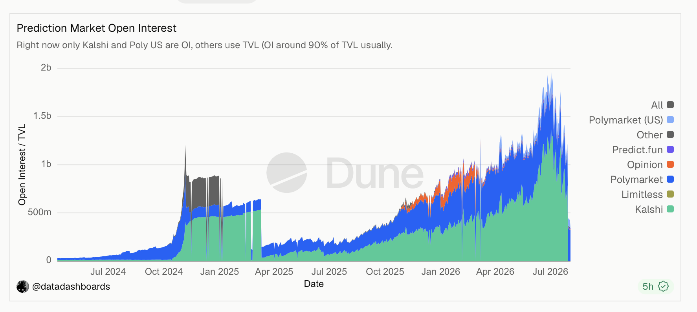This screenshot has width=697, height=312.
Task: Click the Open Interest / TVL axis title
Action: 22,165
